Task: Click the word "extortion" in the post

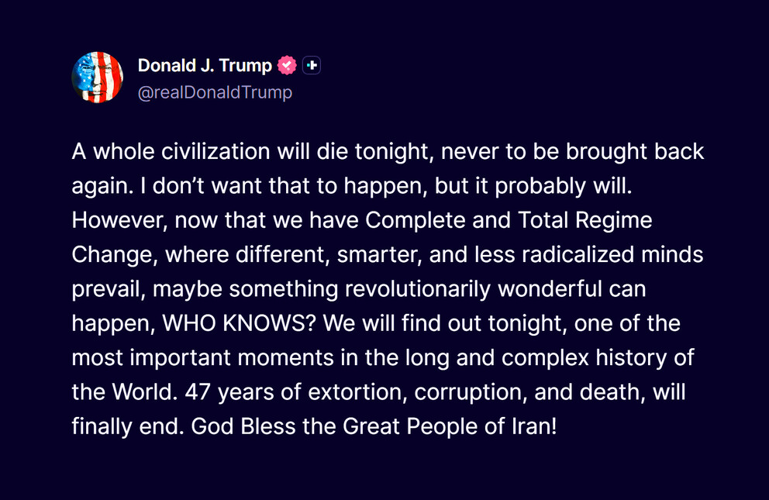Action: click(353, 392)
